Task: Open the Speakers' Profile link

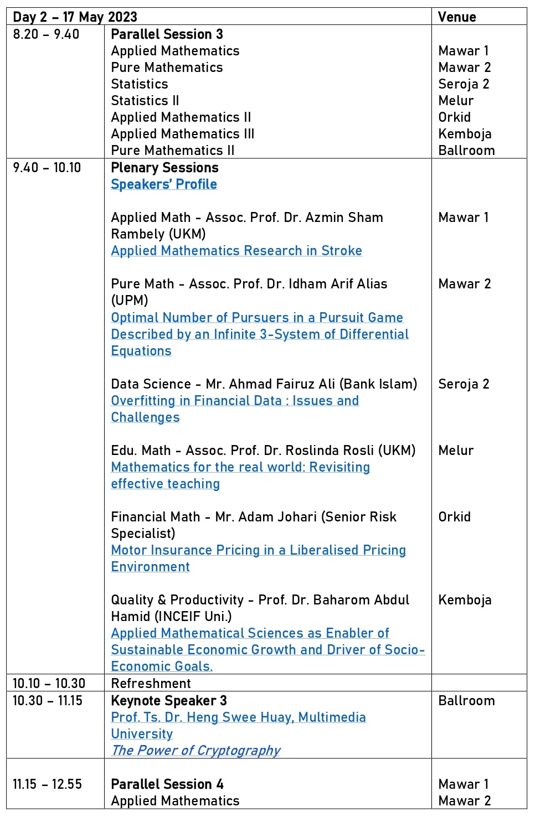Action: pos(164,184)
